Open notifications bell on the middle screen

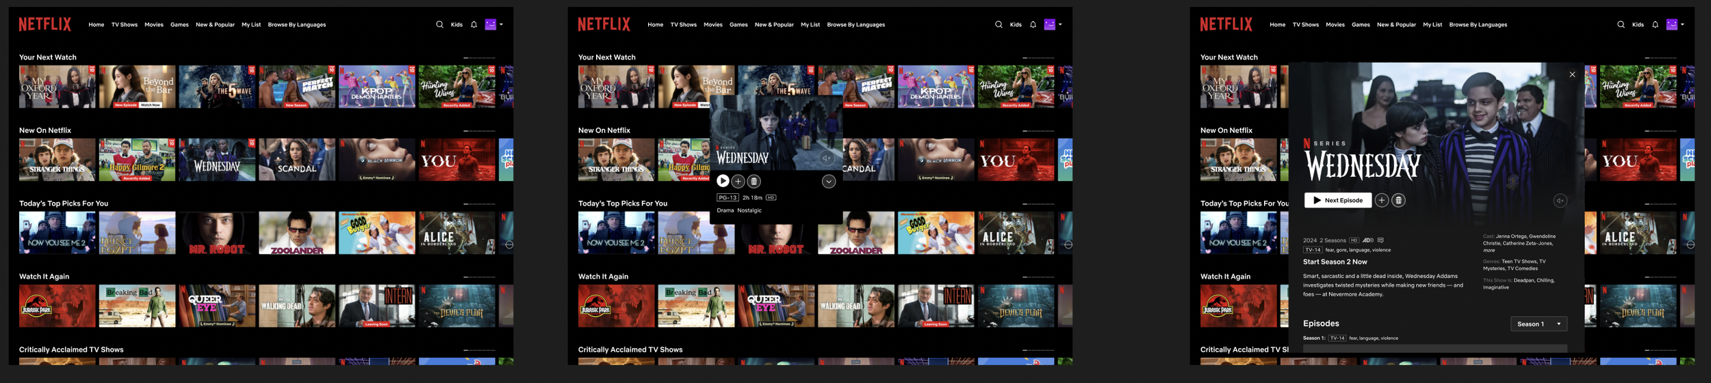pyautogui.click(x=1033, y=25)
